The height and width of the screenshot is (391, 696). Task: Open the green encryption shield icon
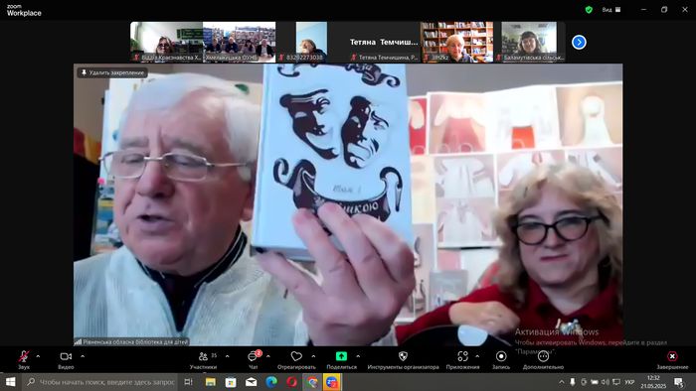589,9
